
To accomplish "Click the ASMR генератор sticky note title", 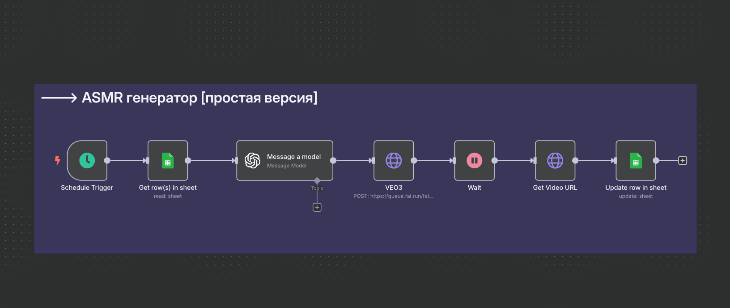I will 199,98.
